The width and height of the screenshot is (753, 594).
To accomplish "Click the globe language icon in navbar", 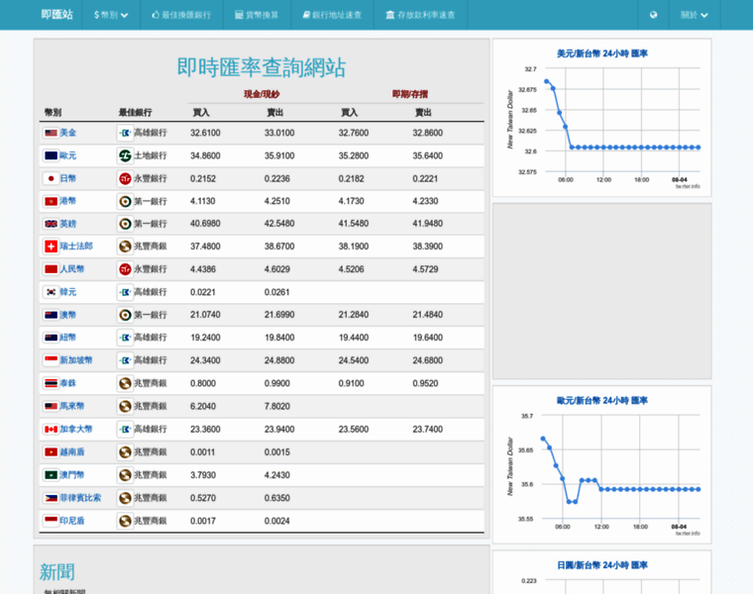I will tap(653, 15).
